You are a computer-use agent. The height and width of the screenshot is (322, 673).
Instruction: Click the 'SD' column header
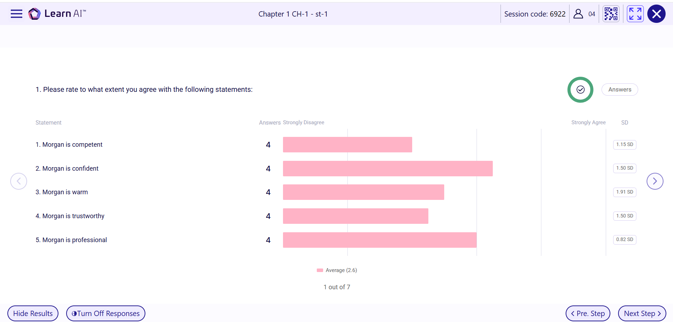(625, 122)
